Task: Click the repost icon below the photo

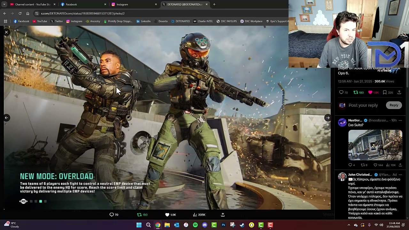Action: pyautogui.click(x=139, y=215)
